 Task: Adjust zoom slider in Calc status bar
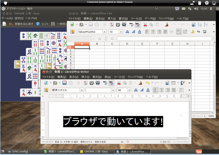[194, 116]
